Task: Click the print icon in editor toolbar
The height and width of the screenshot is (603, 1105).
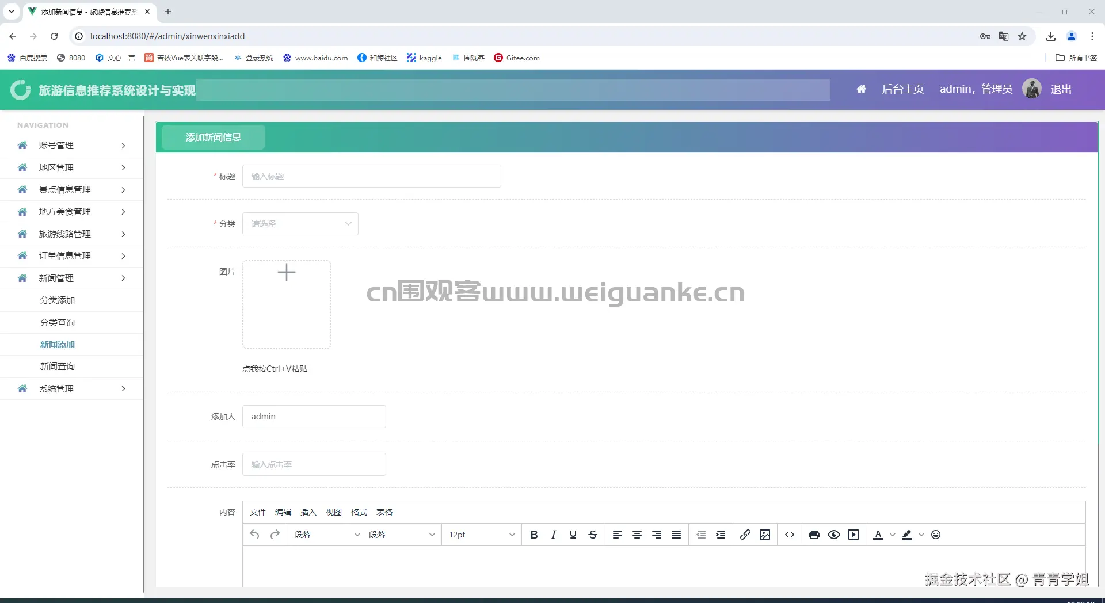Action: (814, 535)
